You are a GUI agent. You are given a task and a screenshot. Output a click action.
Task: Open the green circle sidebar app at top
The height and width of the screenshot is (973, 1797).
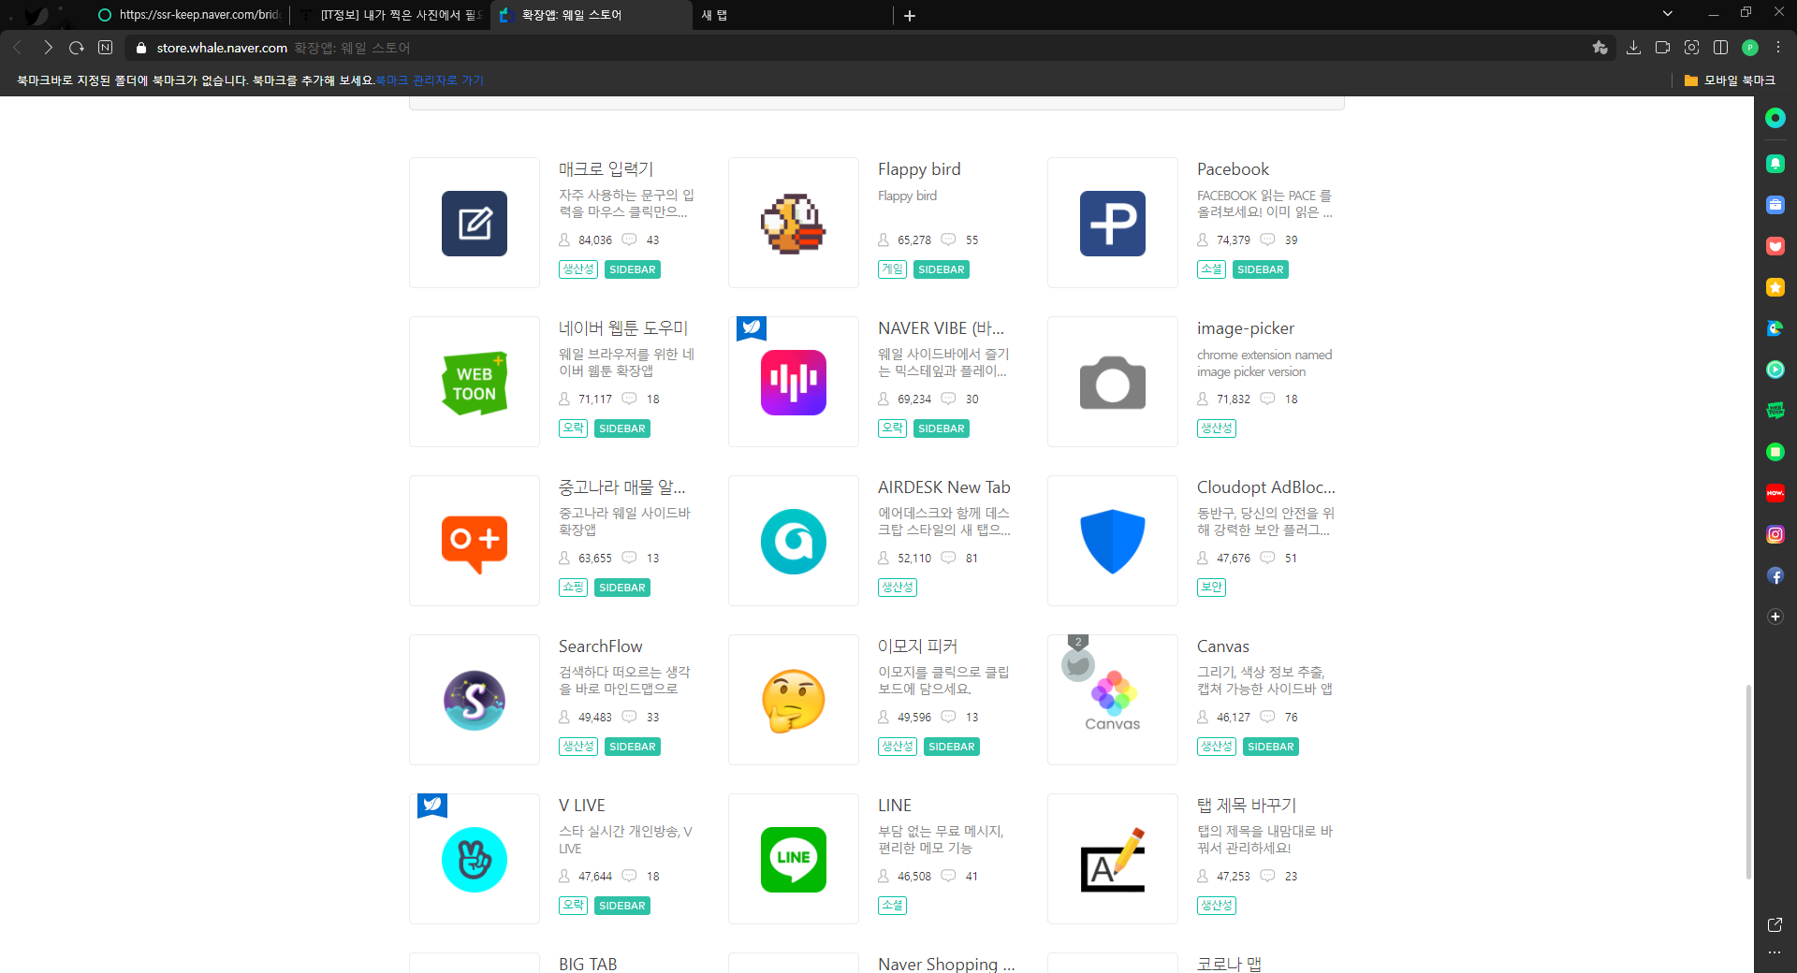coord(1775,118)
